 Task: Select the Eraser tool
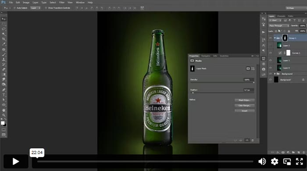tap(4, 69)
